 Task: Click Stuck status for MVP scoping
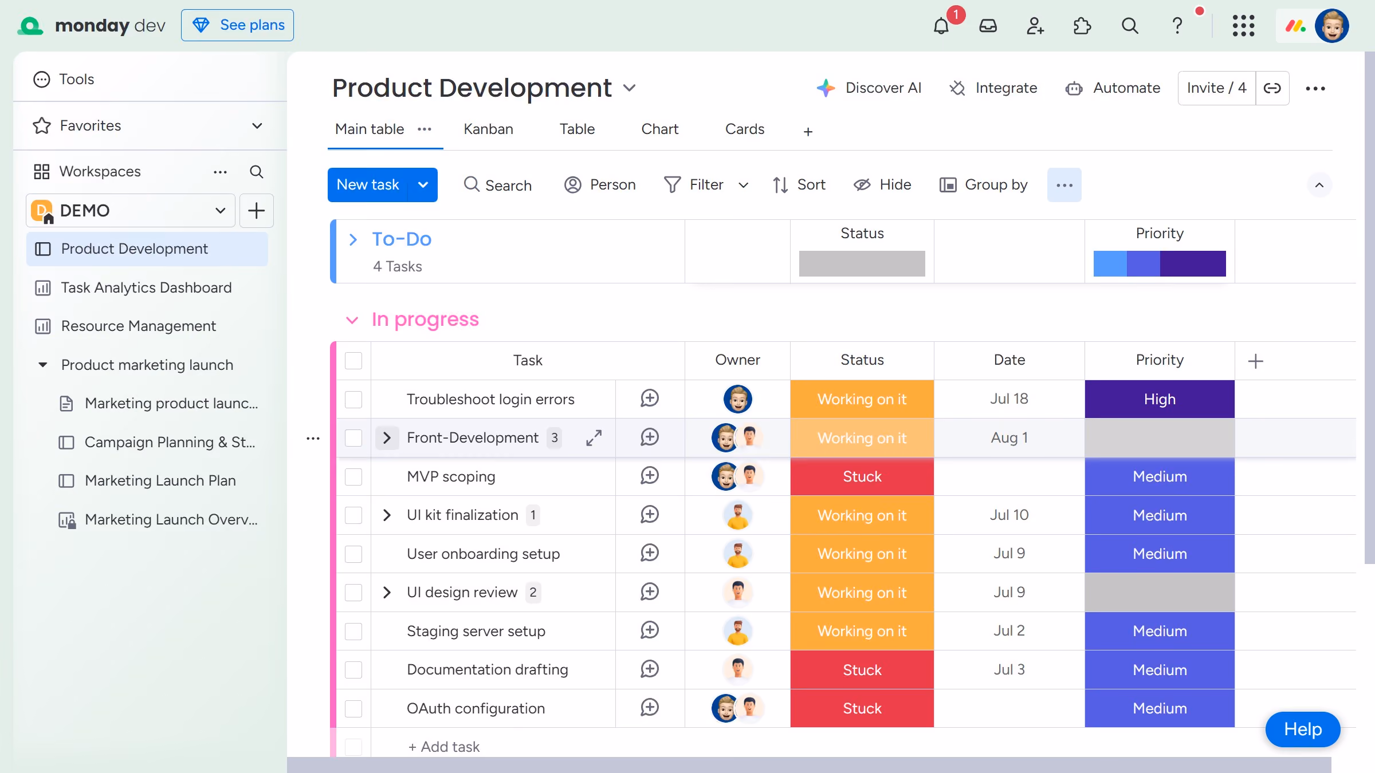pyautogui.click(x=862, y=476)
